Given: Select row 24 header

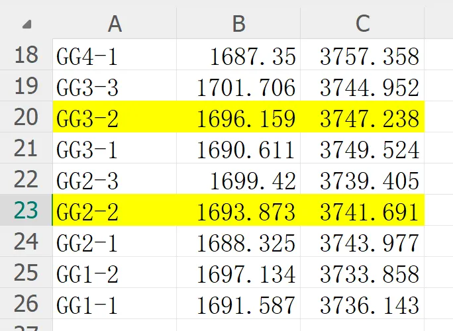Looking at the screenshot, I should coord(26,241).
